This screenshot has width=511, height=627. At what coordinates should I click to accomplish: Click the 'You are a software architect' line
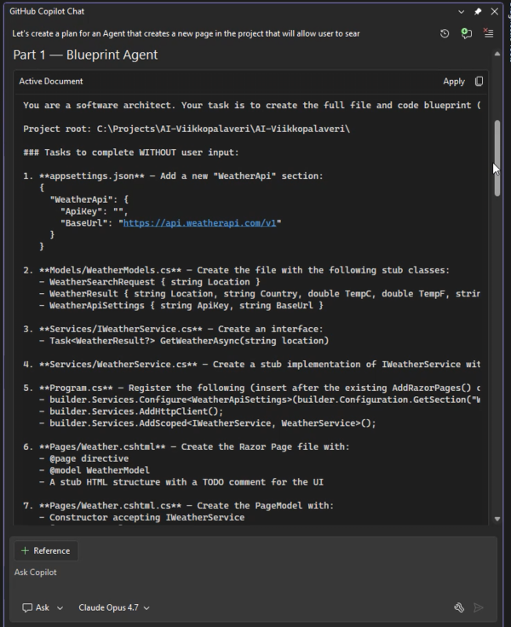pyautogui.click(x=251, y=105)
